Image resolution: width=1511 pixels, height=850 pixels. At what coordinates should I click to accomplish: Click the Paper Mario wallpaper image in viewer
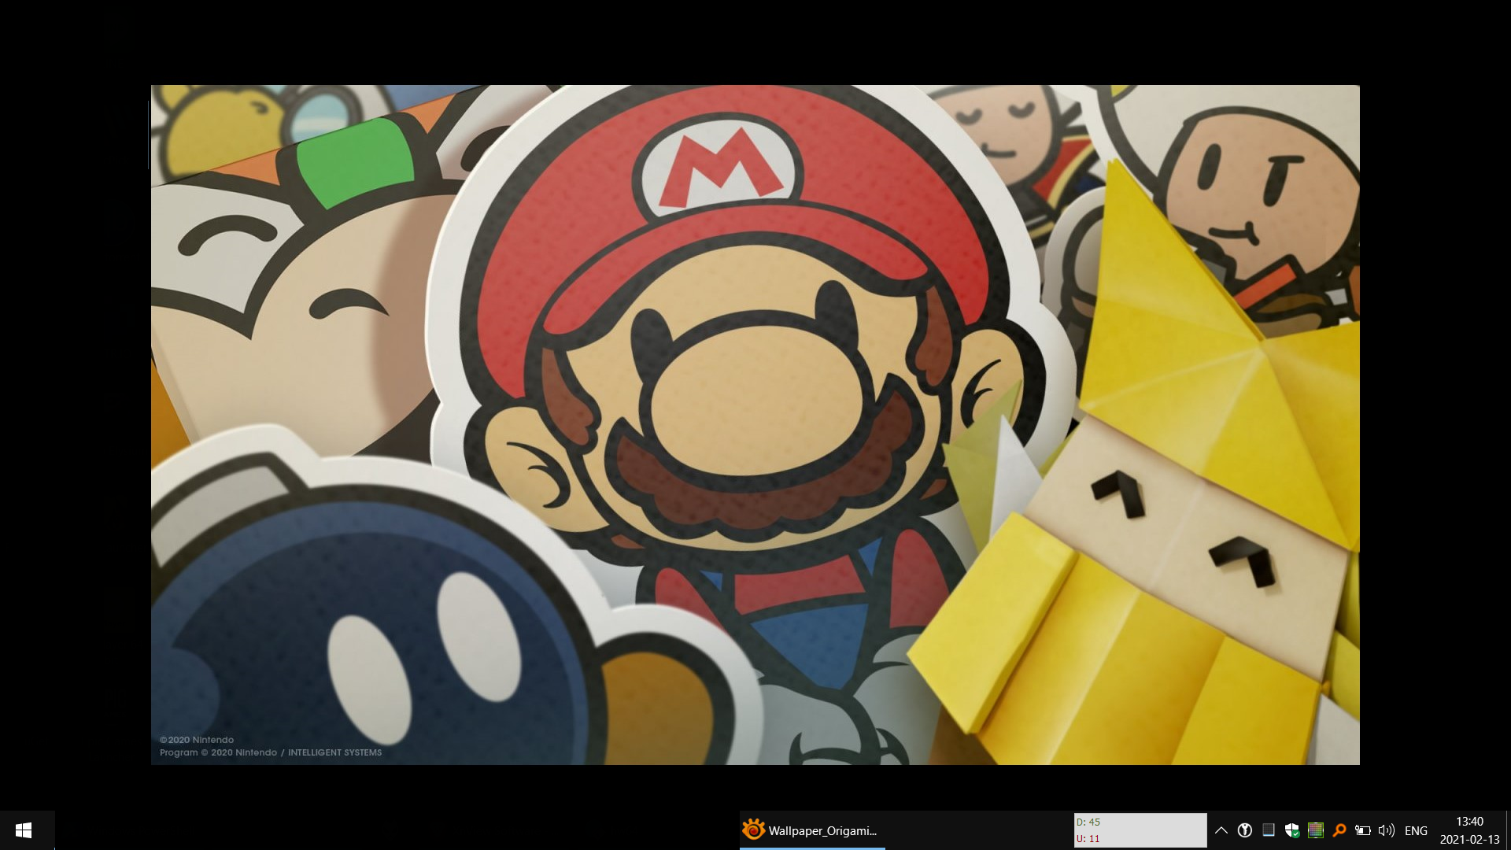[x=755, y=425]
